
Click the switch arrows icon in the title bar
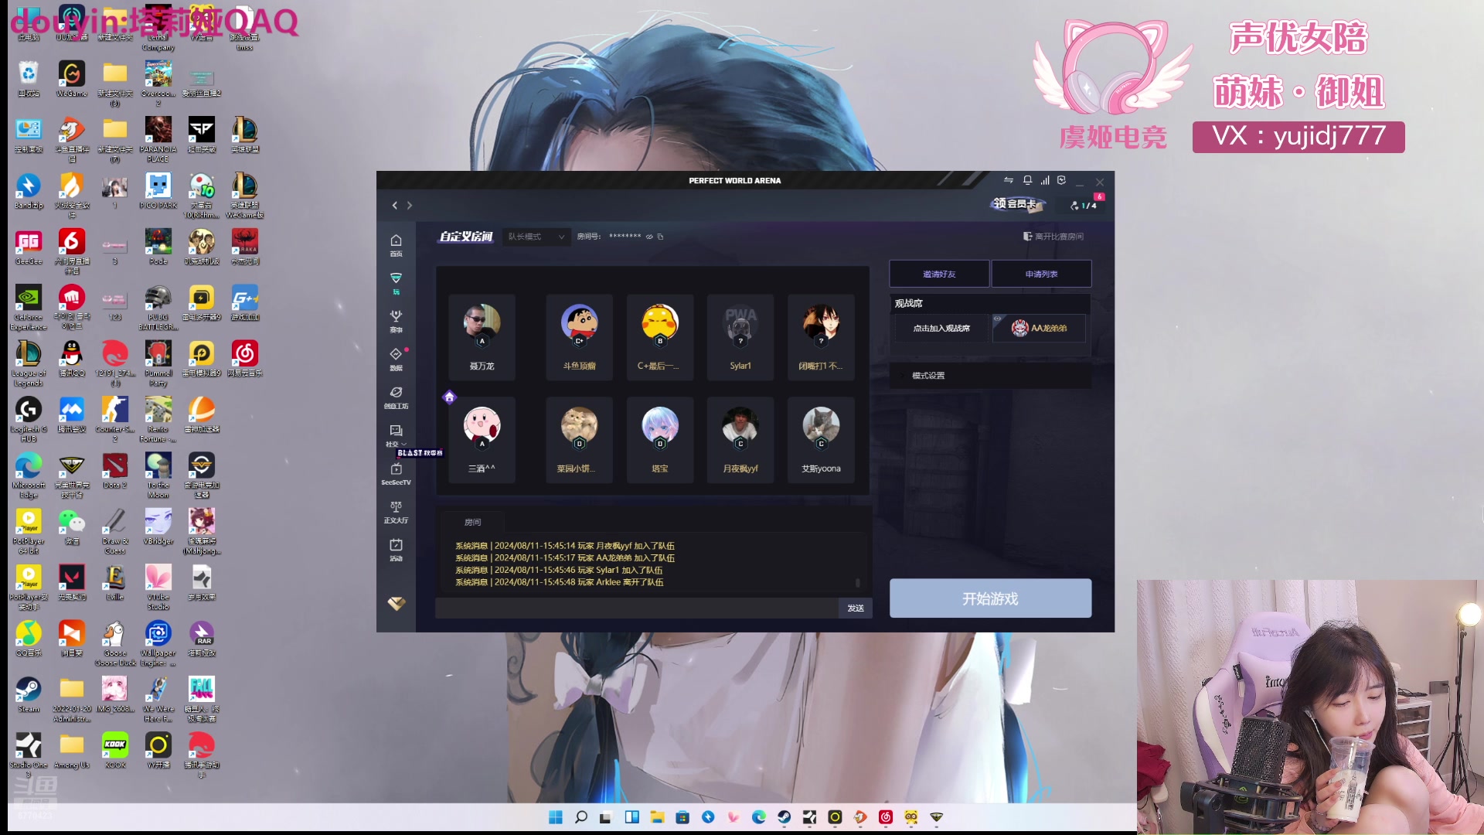click(1008, 180)
